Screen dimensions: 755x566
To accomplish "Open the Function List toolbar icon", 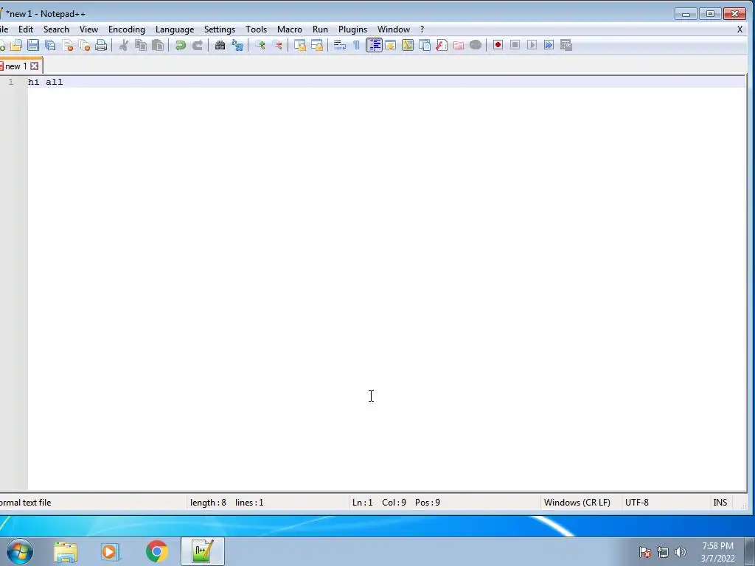I will click(x=442, y=45).
